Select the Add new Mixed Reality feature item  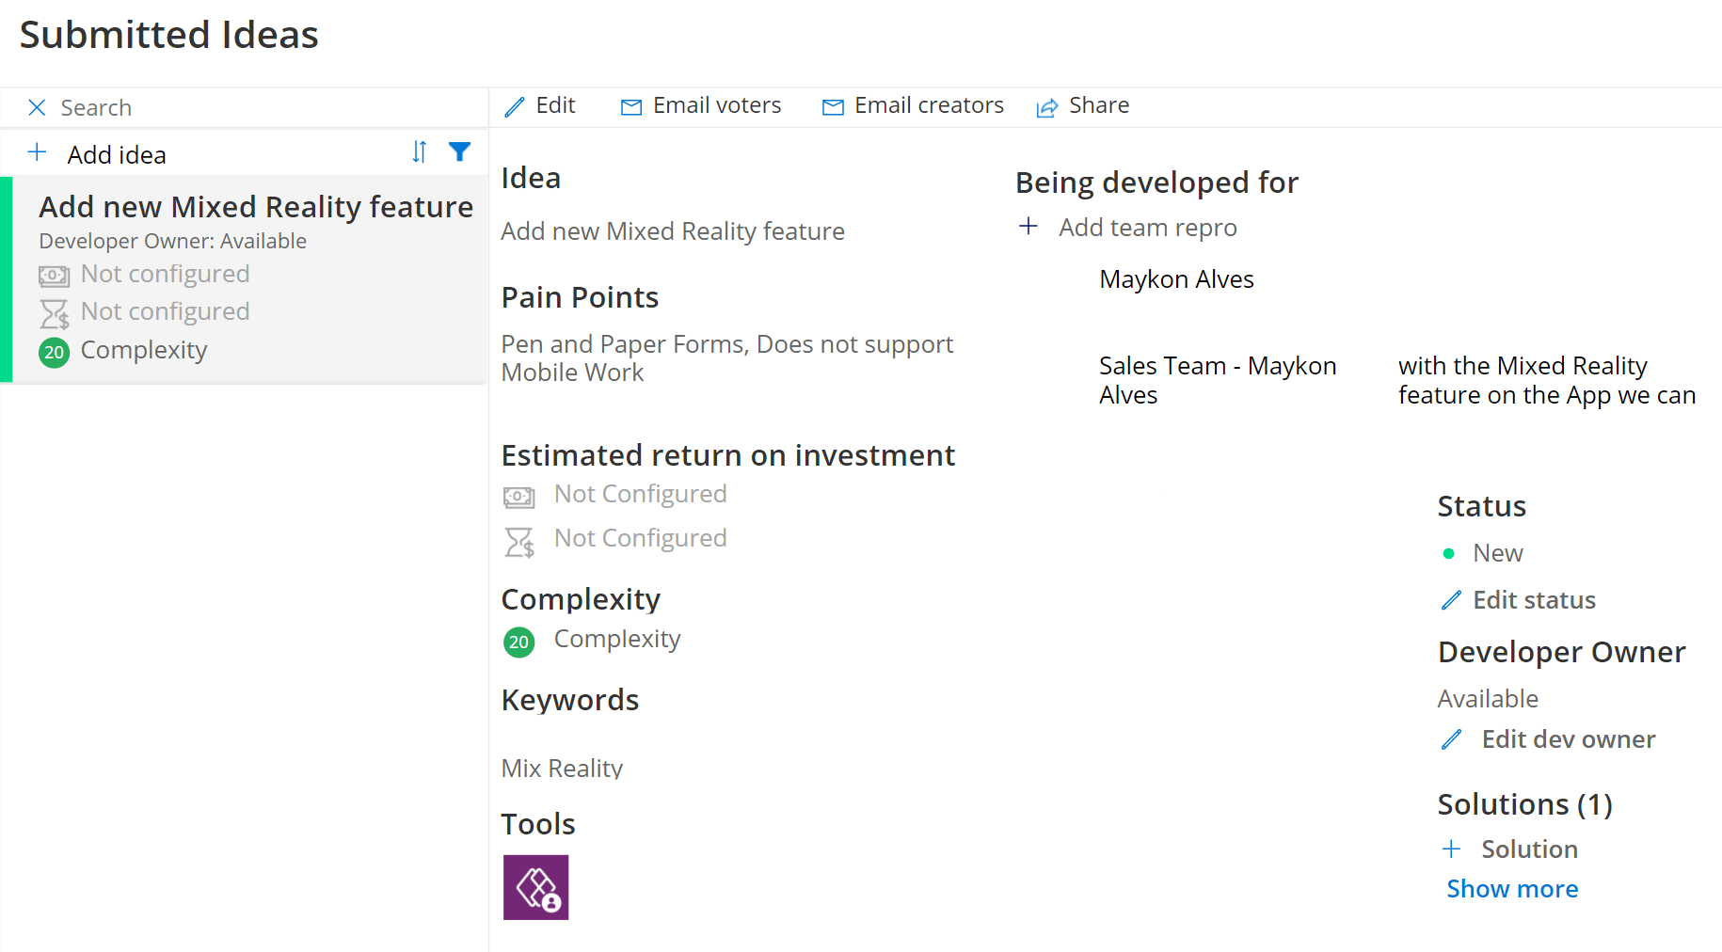click(x=255, y=207)
